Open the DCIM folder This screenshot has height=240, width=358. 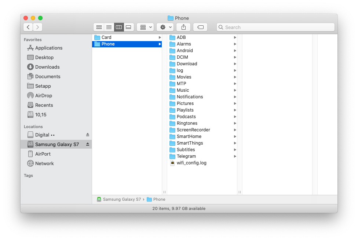point(202,57)
